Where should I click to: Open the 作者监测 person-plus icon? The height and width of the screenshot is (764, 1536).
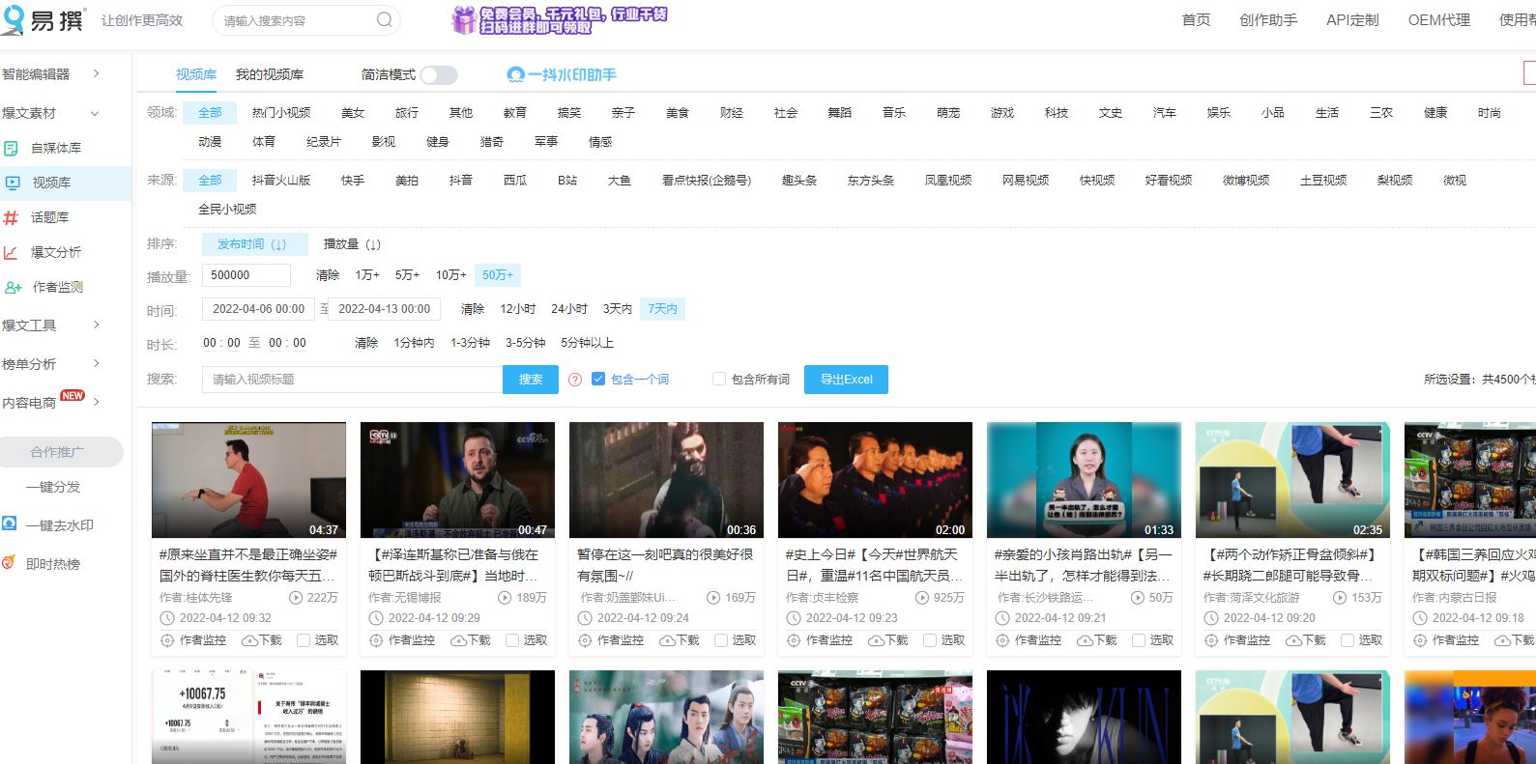[13, 287]
